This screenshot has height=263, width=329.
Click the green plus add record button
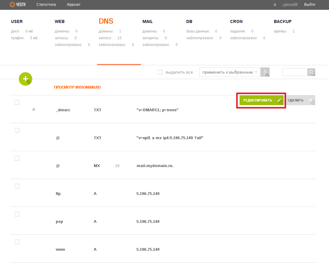(x=25, y=79)
